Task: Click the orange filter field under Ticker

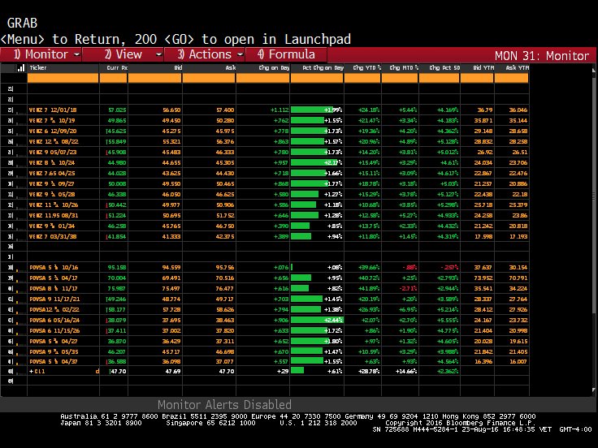Action: click(x=63, y=78)
